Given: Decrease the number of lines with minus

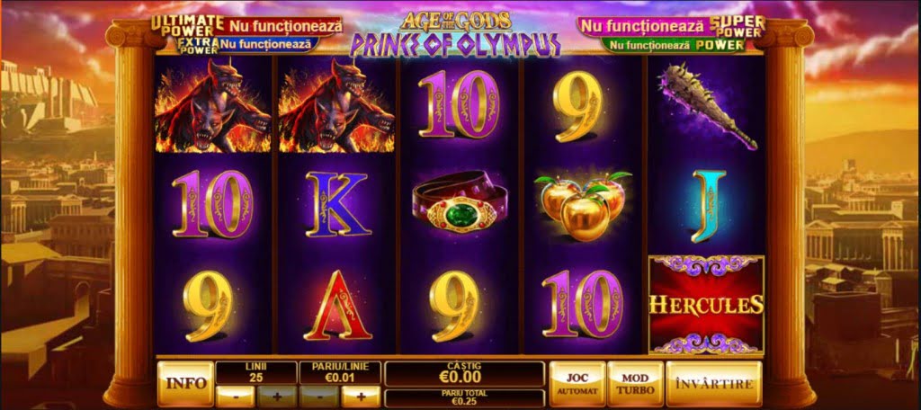Looking at the screenshot, I should (x=235, y=397).
